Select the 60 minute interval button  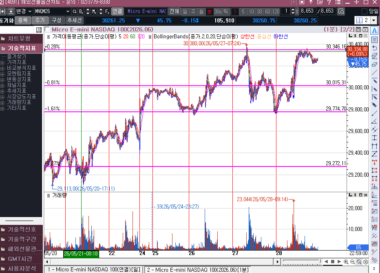tap(267, 11)
